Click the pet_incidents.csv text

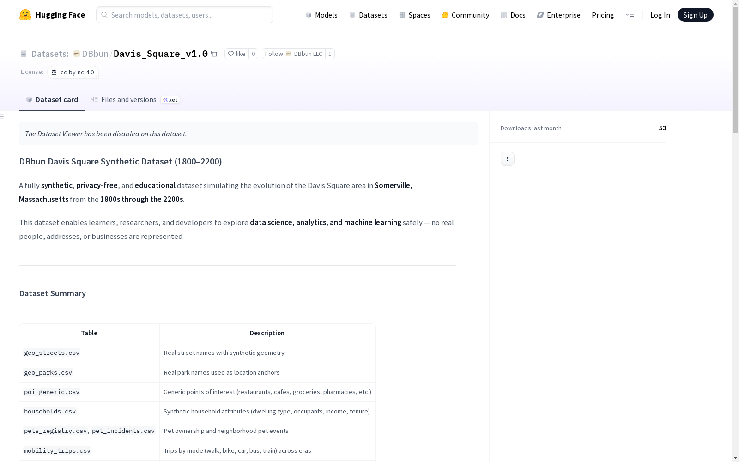(123, 431)
